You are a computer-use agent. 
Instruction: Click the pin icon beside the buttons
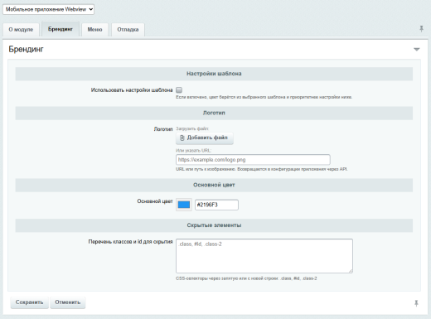coord(416,303)
